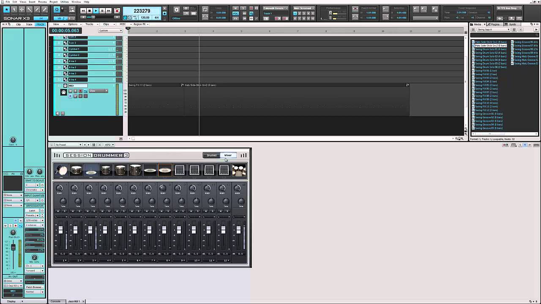Open the Patch Browser

click(x=34, y=287)
